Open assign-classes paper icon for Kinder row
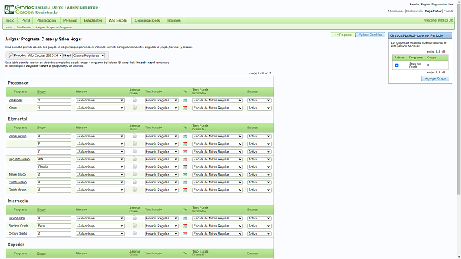Screen dimensions: 461x259 coord(135,108)
